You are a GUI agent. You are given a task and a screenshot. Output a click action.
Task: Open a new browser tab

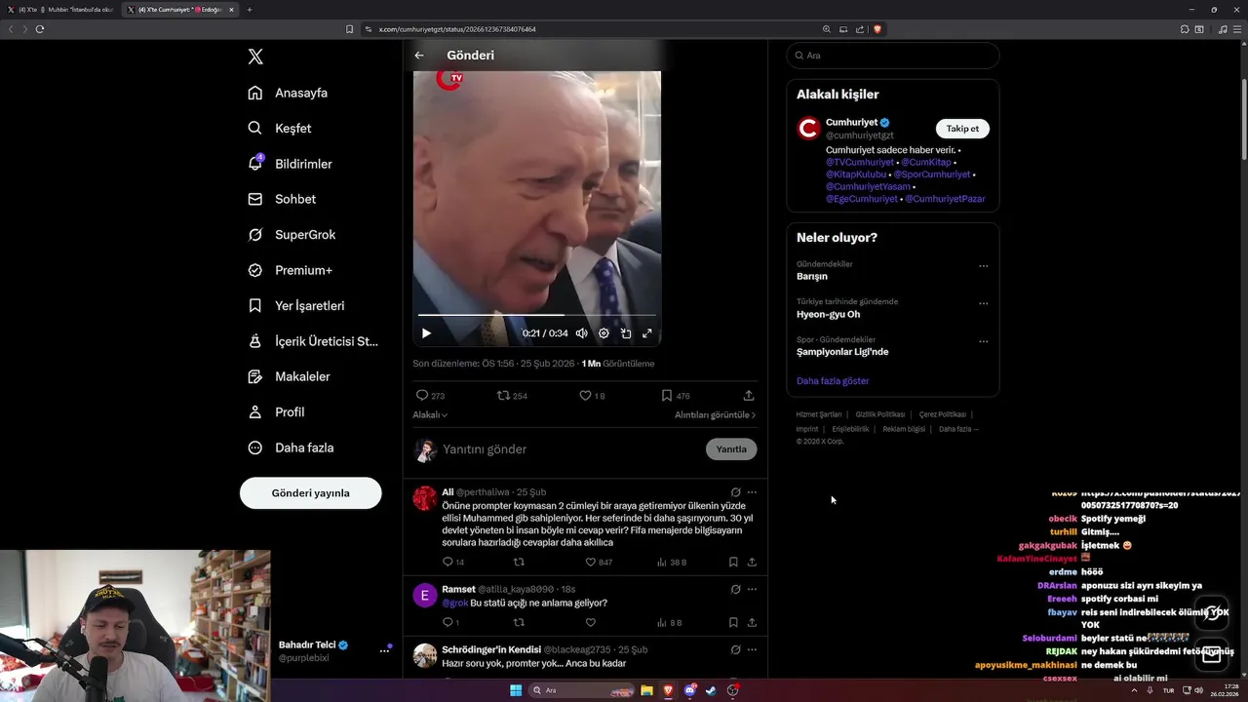pyautogui.click(x=250, y=10)
